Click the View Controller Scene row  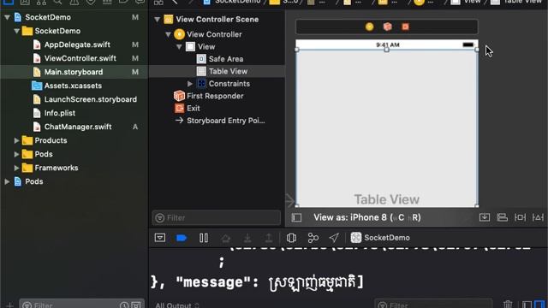coord(217,19)
